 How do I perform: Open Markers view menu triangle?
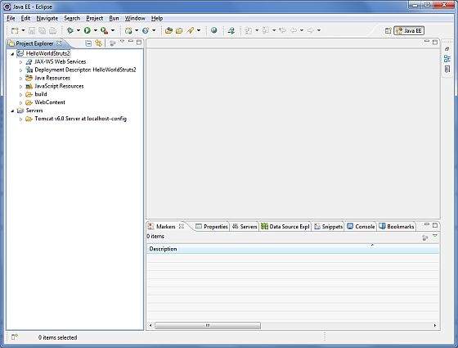(435, 236)
